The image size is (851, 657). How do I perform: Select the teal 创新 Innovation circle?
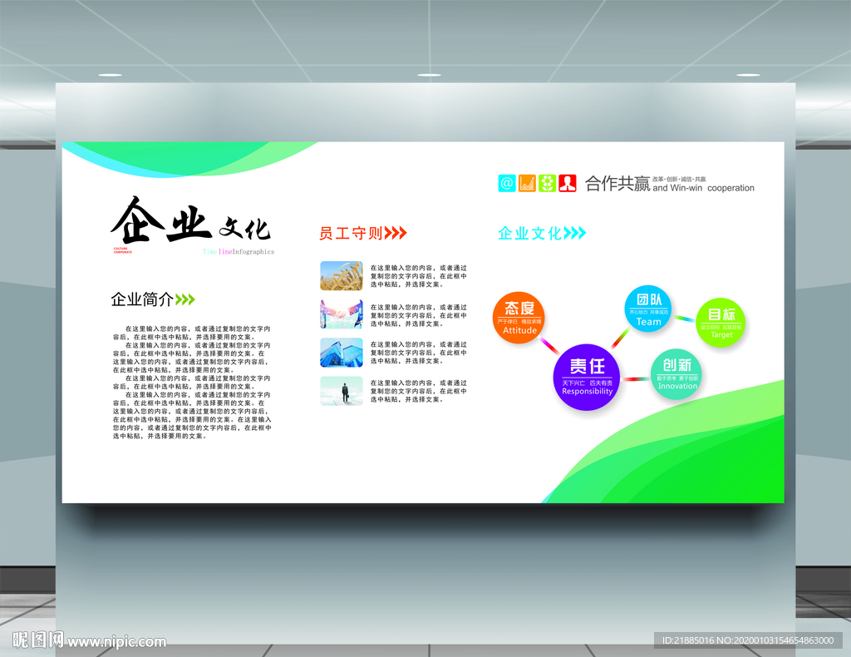(676, 374)
